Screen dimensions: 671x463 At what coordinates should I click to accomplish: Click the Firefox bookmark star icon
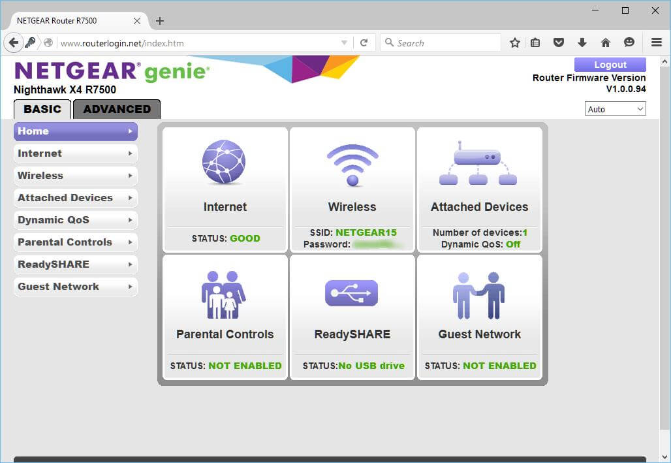point(515,43)
